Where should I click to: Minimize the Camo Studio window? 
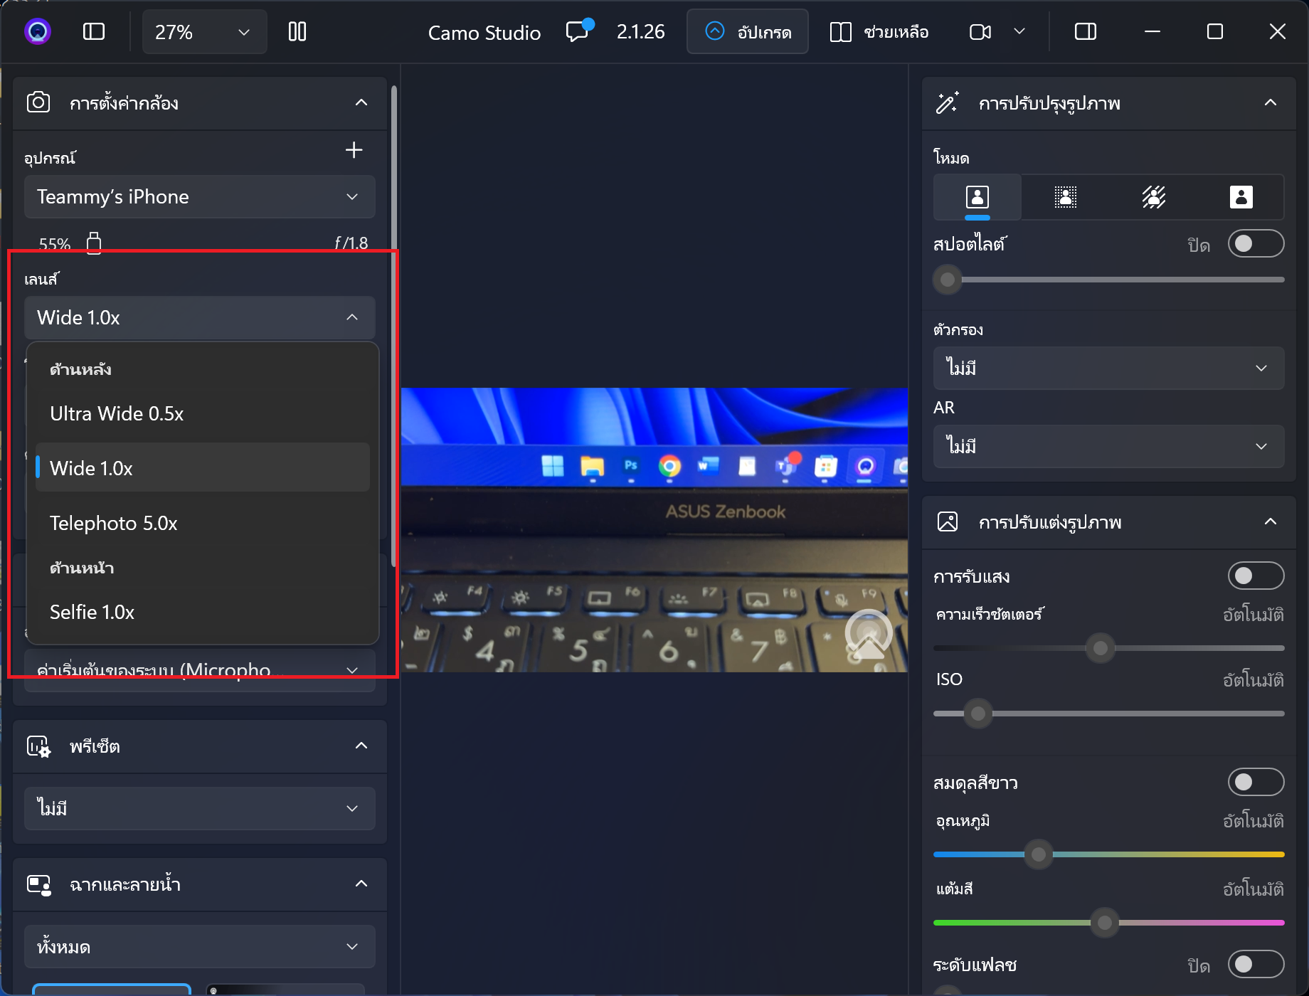(x=1152, y=31)
